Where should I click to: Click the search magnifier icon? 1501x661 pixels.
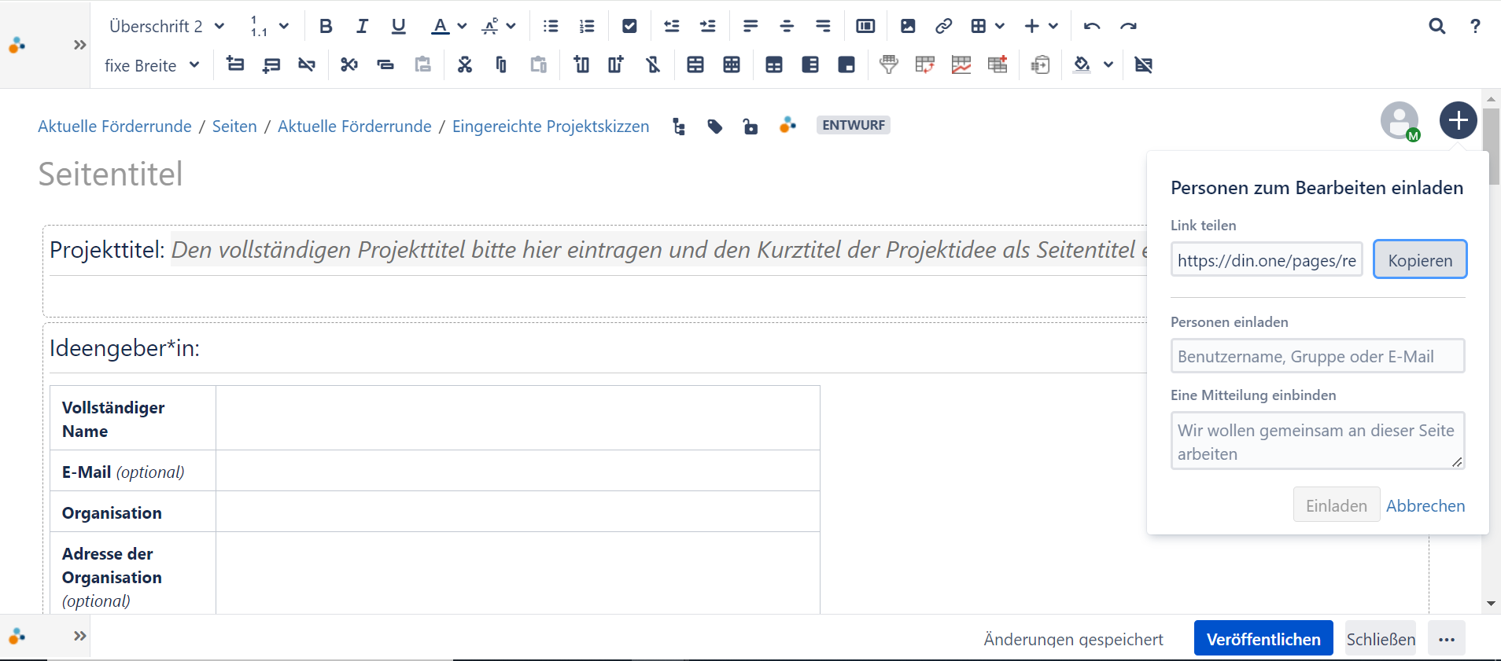pos(1436,26)
